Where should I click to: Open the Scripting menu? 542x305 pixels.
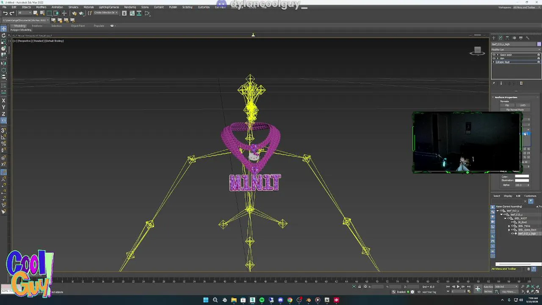point(187,7)
